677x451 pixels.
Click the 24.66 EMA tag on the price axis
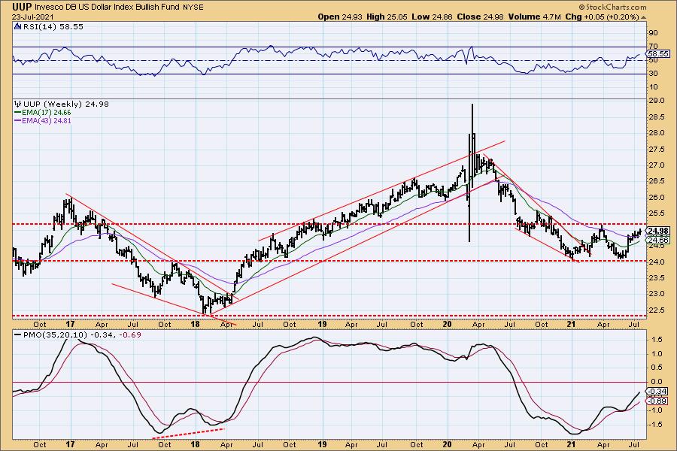pyautogui.click(x=659, y=240)
